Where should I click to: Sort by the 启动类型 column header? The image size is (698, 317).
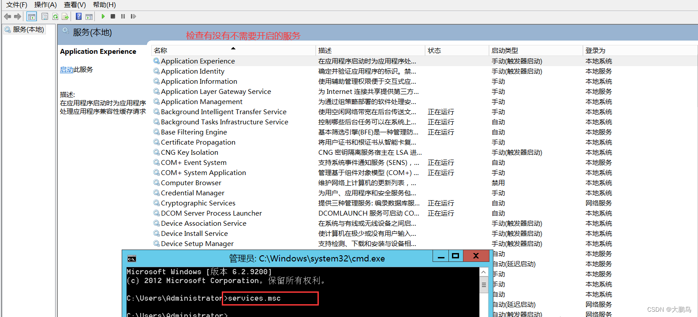(x=536, y=51)
